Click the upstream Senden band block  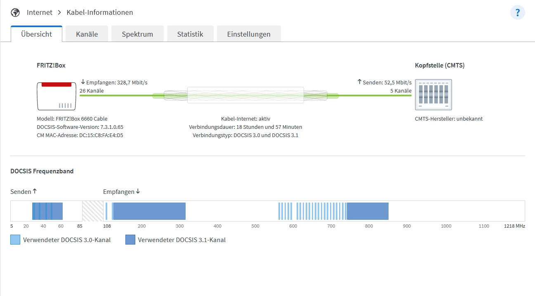point(47,211)
